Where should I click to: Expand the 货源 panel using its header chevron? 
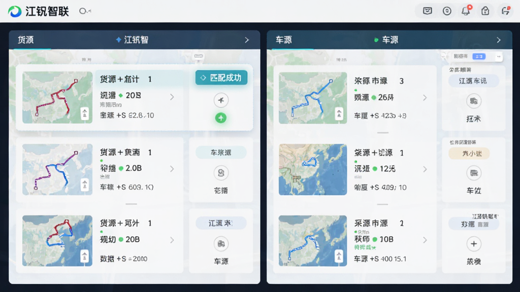[247, 40]
